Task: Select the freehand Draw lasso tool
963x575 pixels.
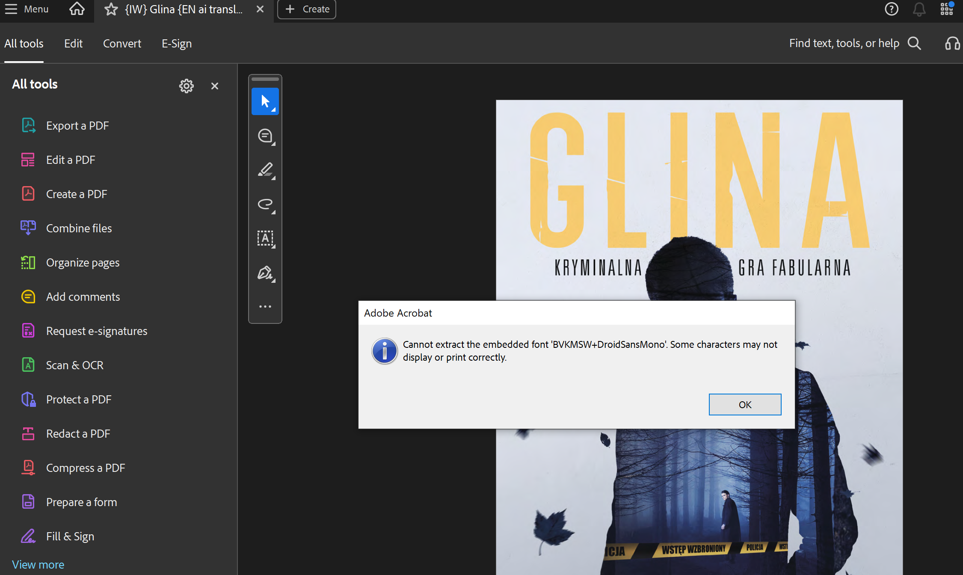Action: (x=265, y=204)
